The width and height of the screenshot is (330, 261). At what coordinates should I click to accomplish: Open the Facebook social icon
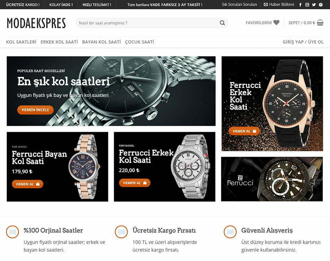pyautogui.click(x=300, y=5)
